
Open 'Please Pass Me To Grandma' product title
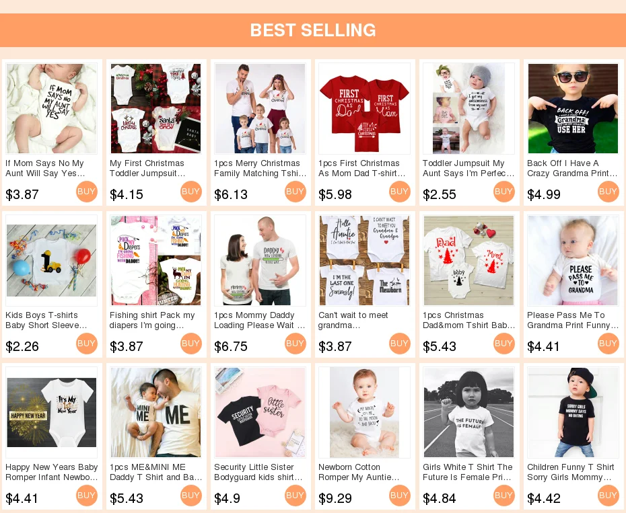pyautogui.click(x=573, y=320)
